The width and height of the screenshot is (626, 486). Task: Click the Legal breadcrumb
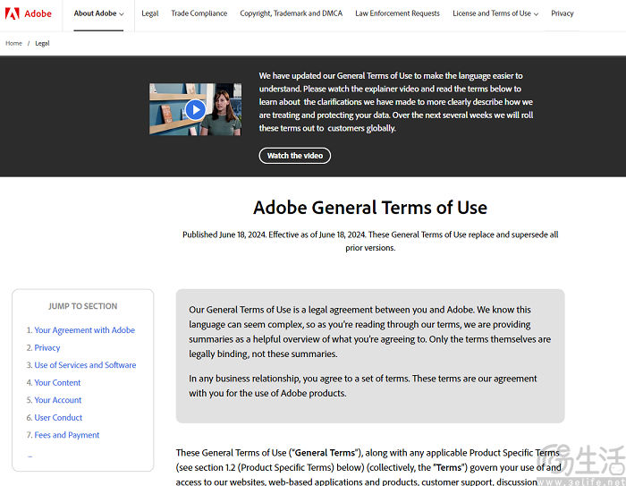coord(42,43)
